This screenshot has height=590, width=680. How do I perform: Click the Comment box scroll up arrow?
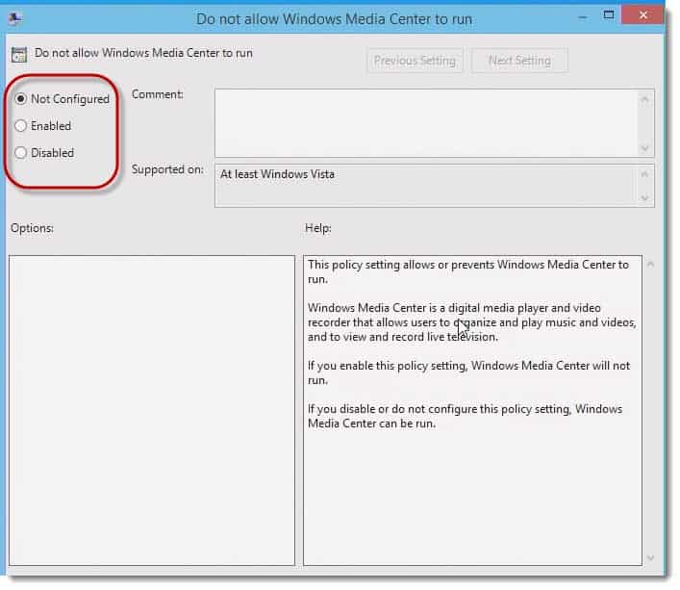tap(644, 99)
